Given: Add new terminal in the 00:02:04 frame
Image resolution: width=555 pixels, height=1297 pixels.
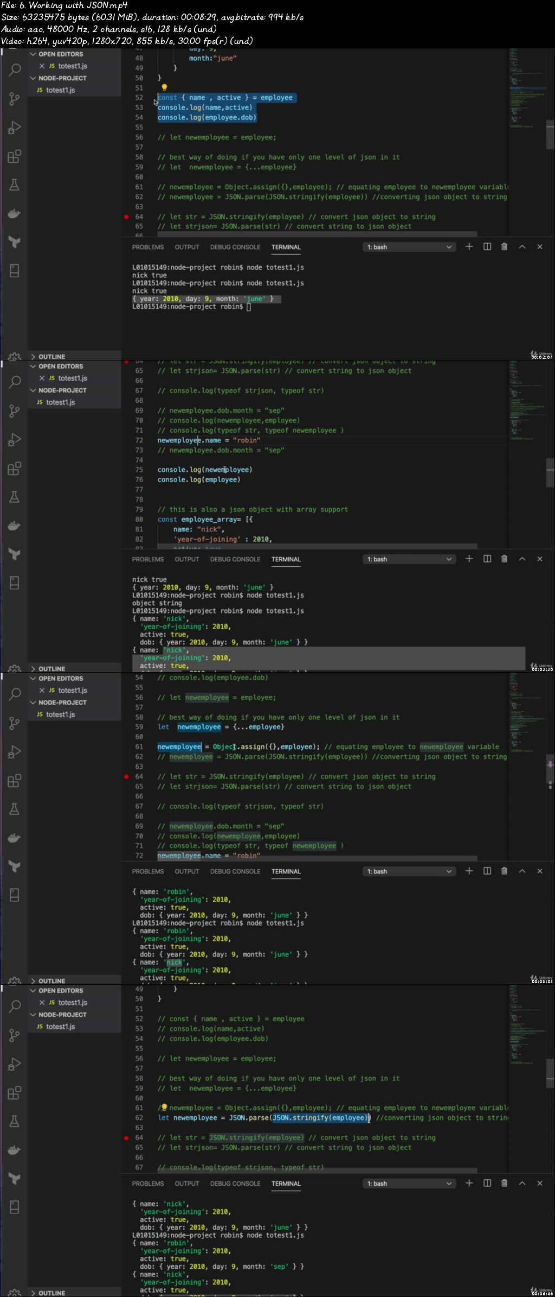Looking at the screenshot, I should tap(469, 246).
